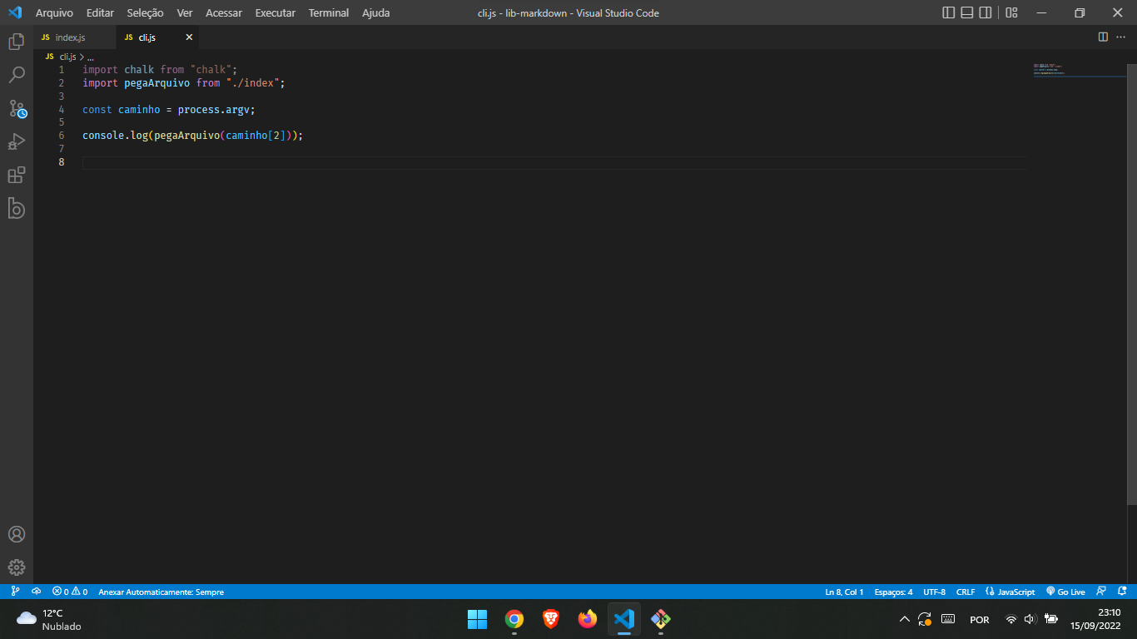
Task: Click VS Code taskbar icon
Action: click(624, 619)
